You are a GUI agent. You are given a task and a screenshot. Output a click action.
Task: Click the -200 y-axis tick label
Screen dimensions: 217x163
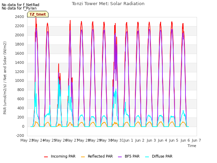click(x=20, y=135)
